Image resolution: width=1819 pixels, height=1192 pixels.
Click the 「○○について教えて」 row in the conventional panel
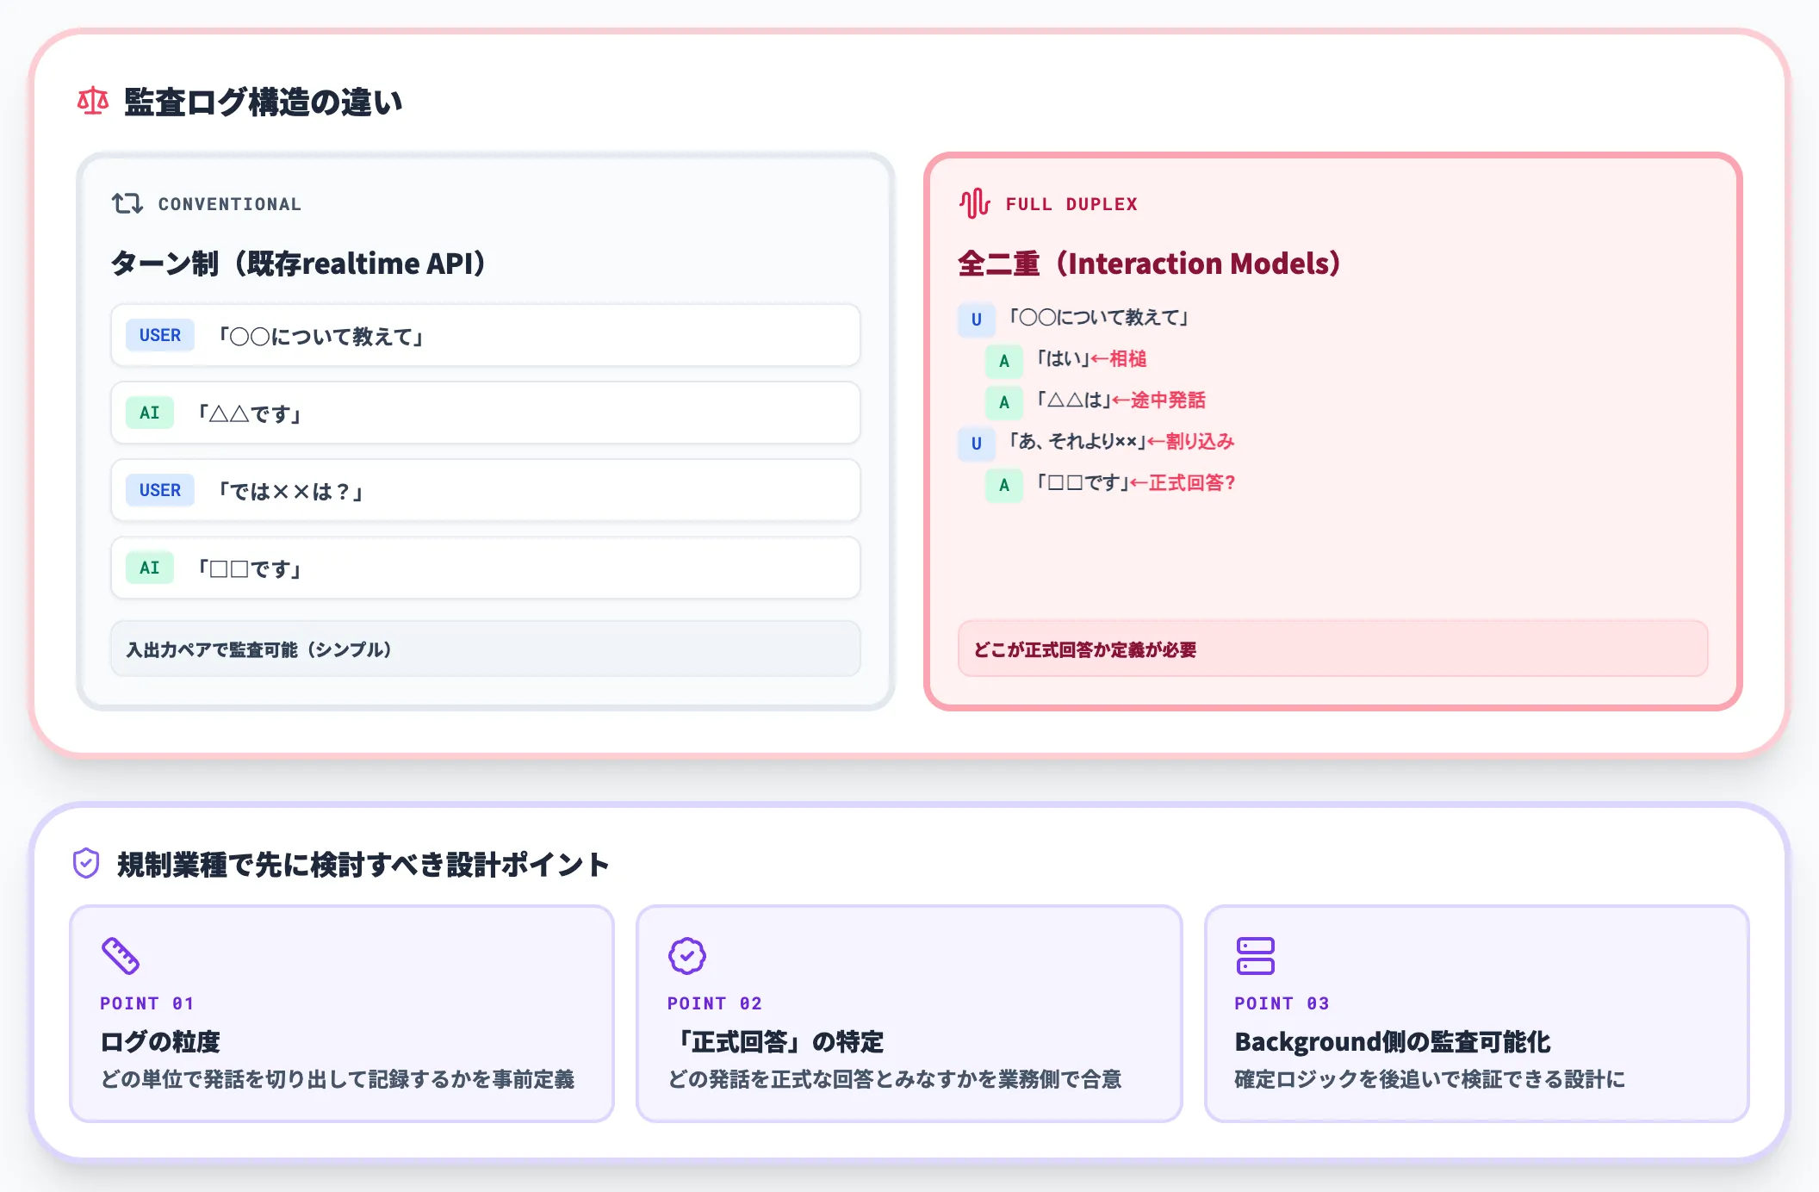pos(486,335)
